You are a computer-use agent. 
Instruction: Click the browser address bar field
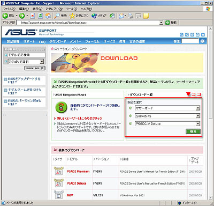coord(90,23)
